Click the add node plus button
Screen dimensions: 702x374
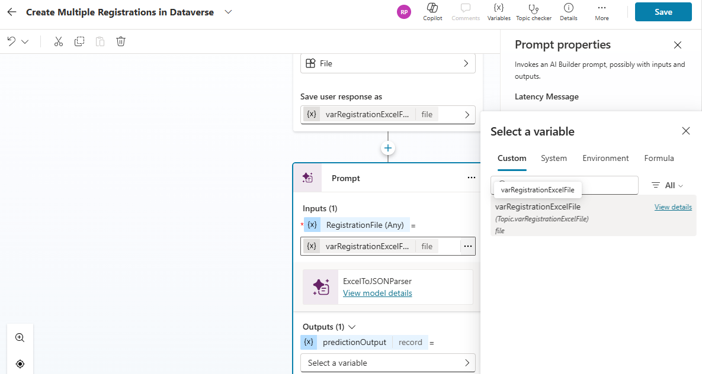click(x=388, y=148)
